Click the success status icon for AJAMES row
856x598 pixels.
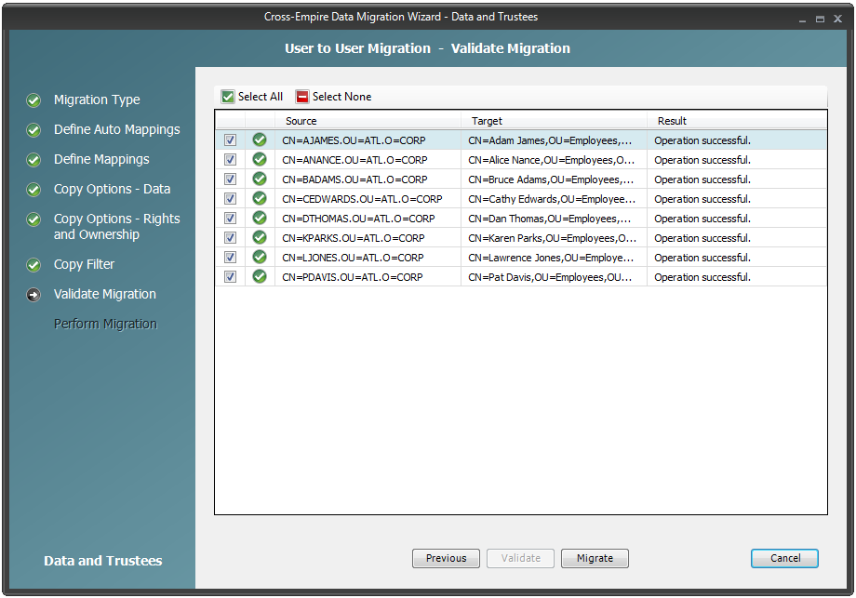[x=260, y=140]
